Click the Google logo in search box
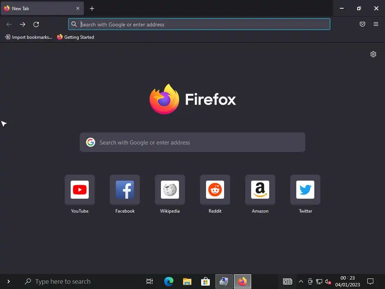This screenshot has width=385, height=289. 91,142
